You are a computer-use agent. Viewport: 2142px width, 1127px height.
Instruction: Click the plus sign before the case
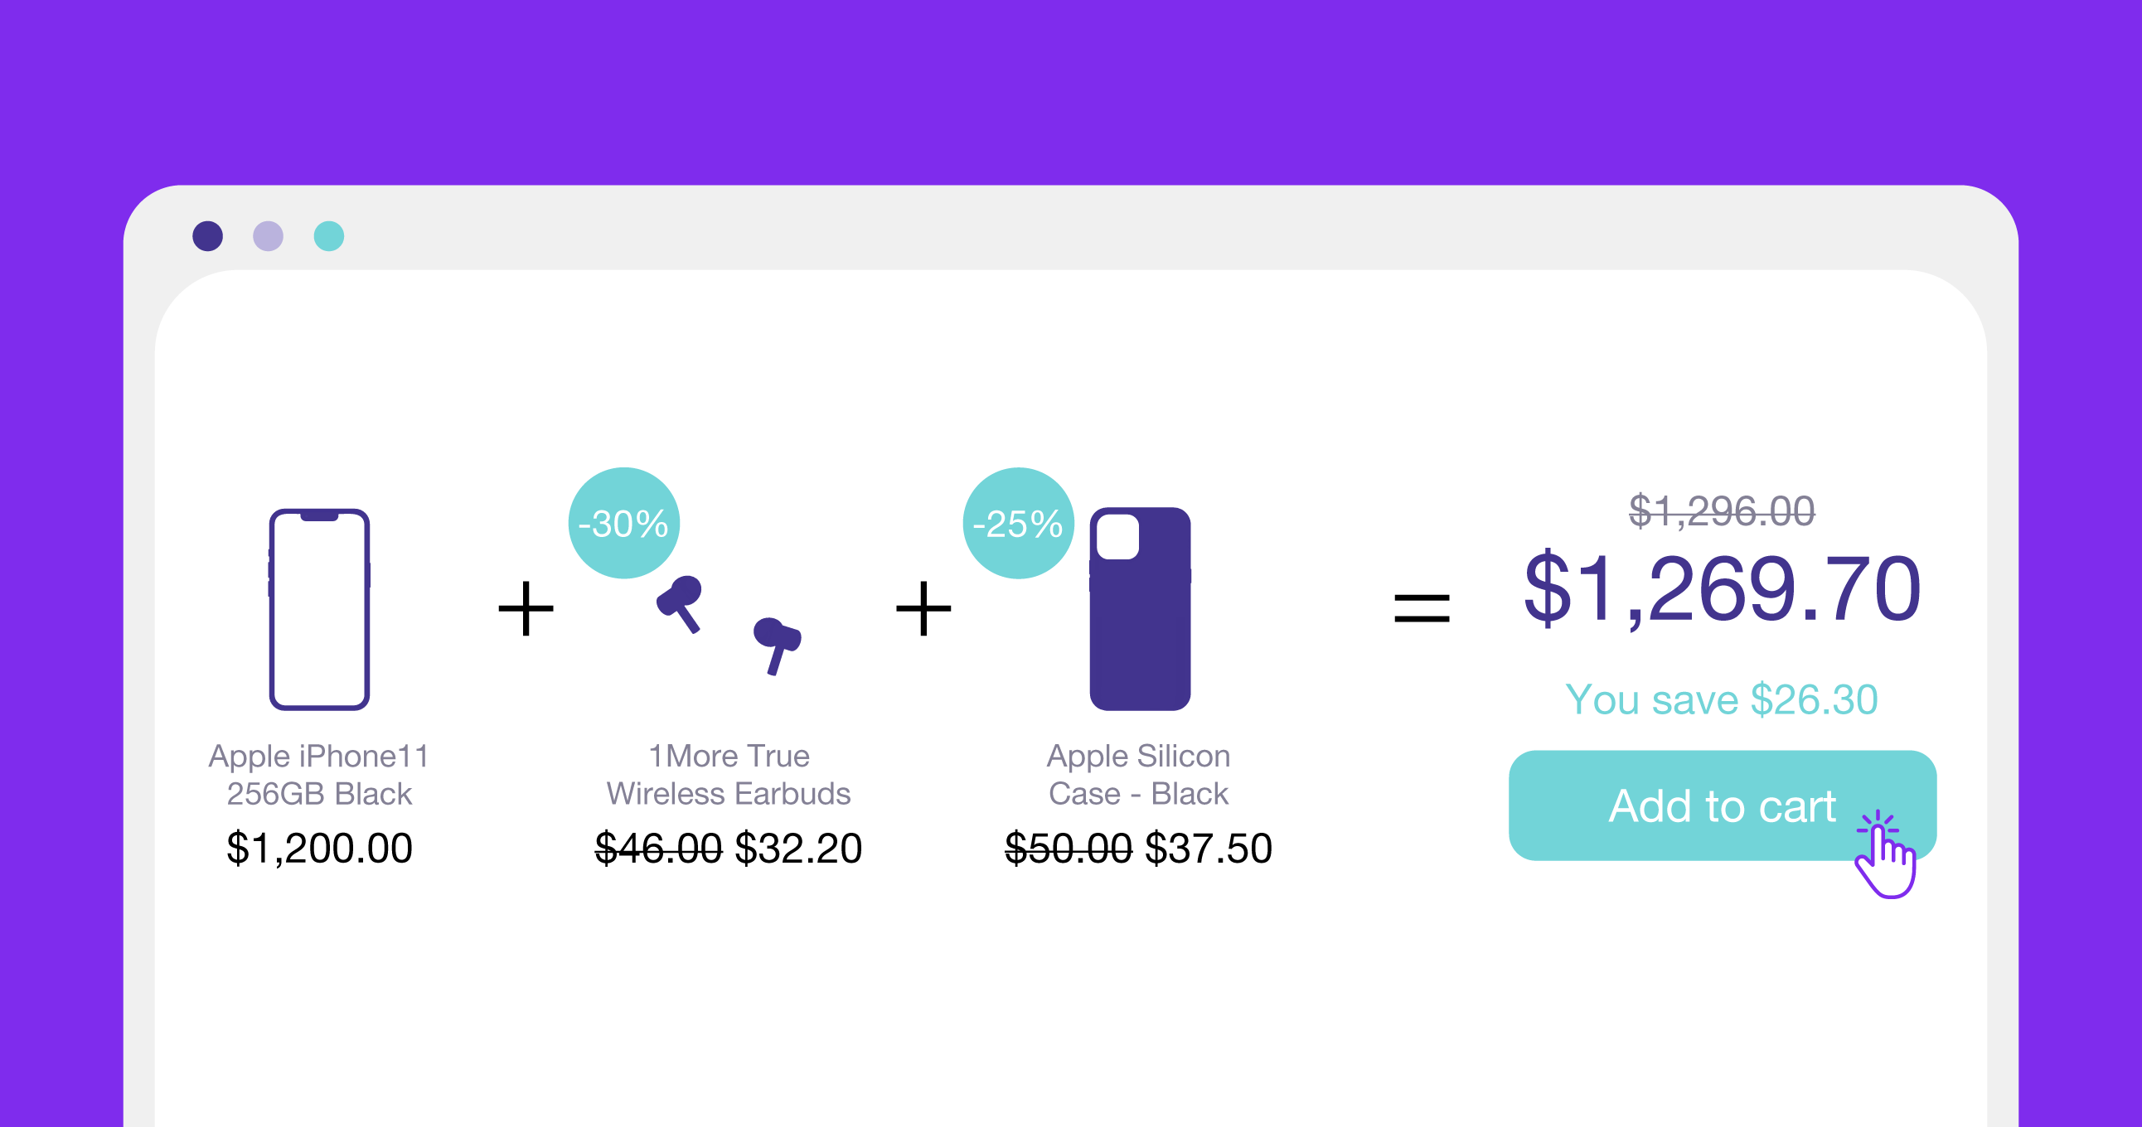923,608
